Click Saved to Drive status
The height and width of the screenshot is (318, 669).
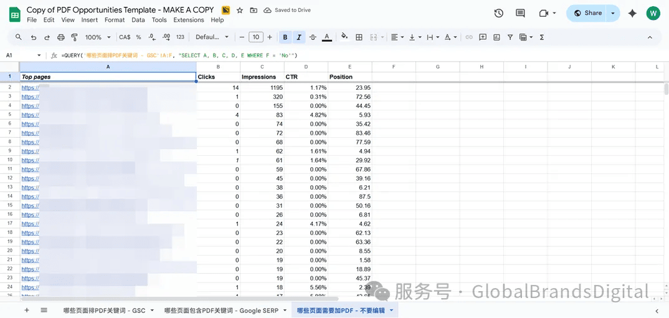[x=288, y=10]
